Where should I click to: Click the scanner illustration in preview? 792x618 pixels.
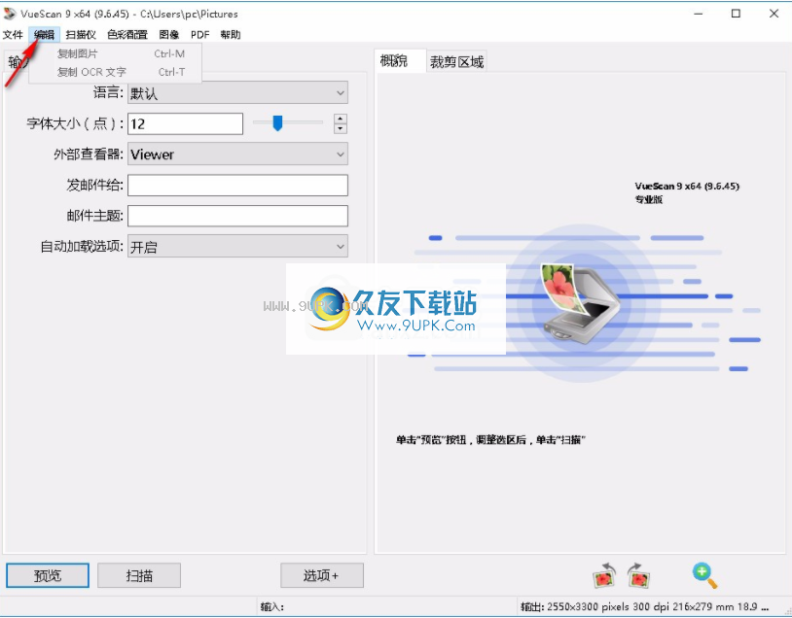[x=581, y=305]
